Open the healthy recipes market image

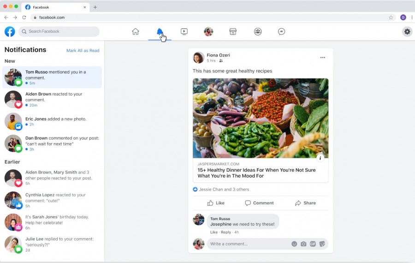click(261, 118)
